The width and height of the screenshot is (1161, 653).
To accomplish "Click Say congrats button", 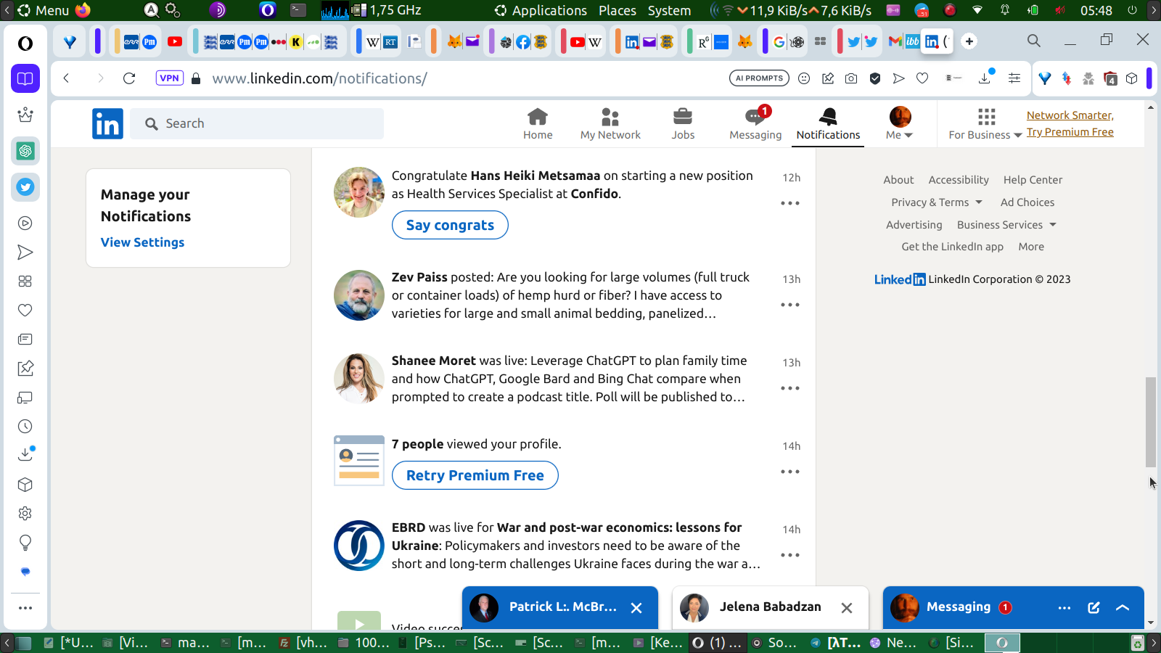I will tap(450, 225).
